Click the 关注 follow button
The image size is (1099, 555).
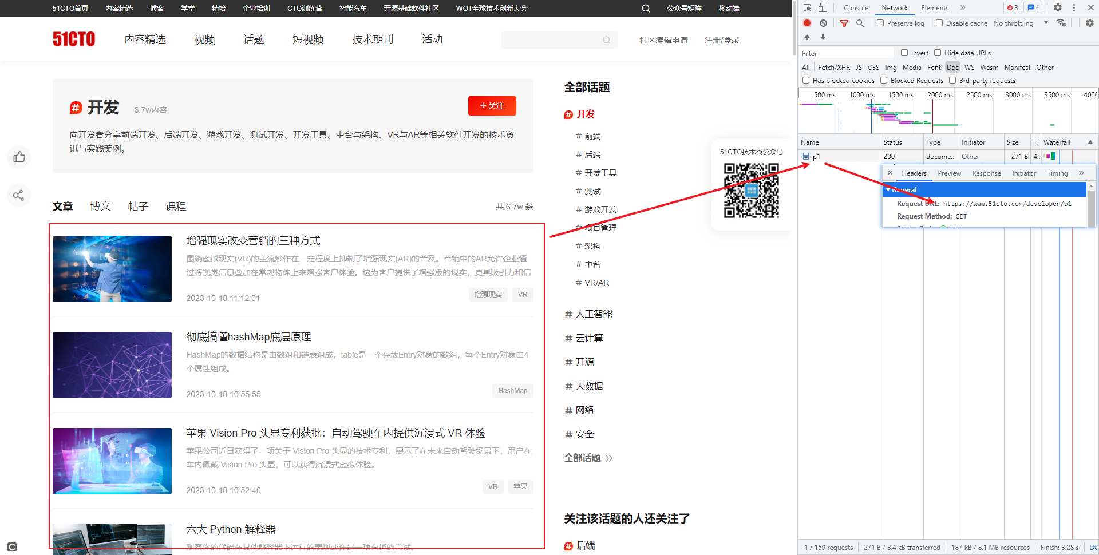click(x=492, y=106)
